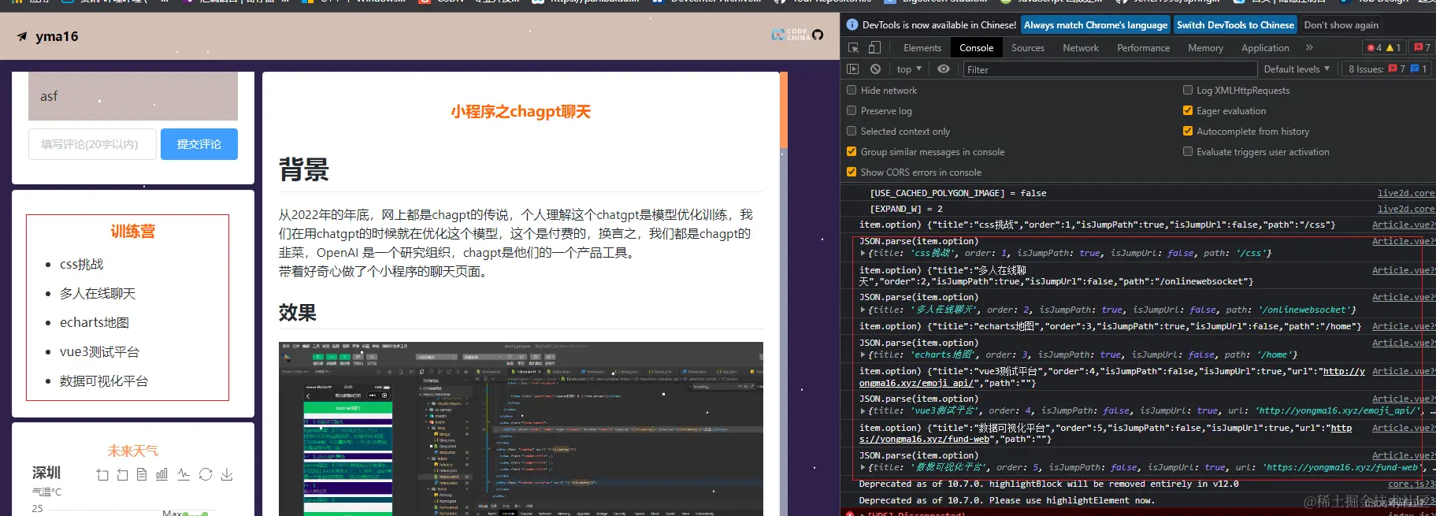Switch the weather chart to line type
The width and height of the screenshot is (1436, 516).
point(184,474)
